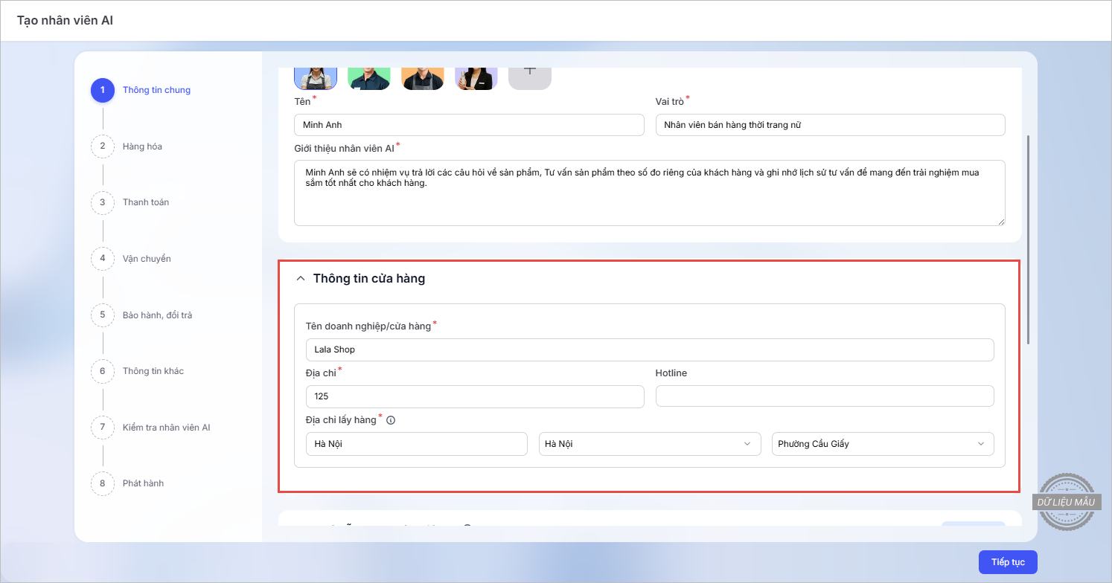Click the Hotline input field

pos(824,396)
